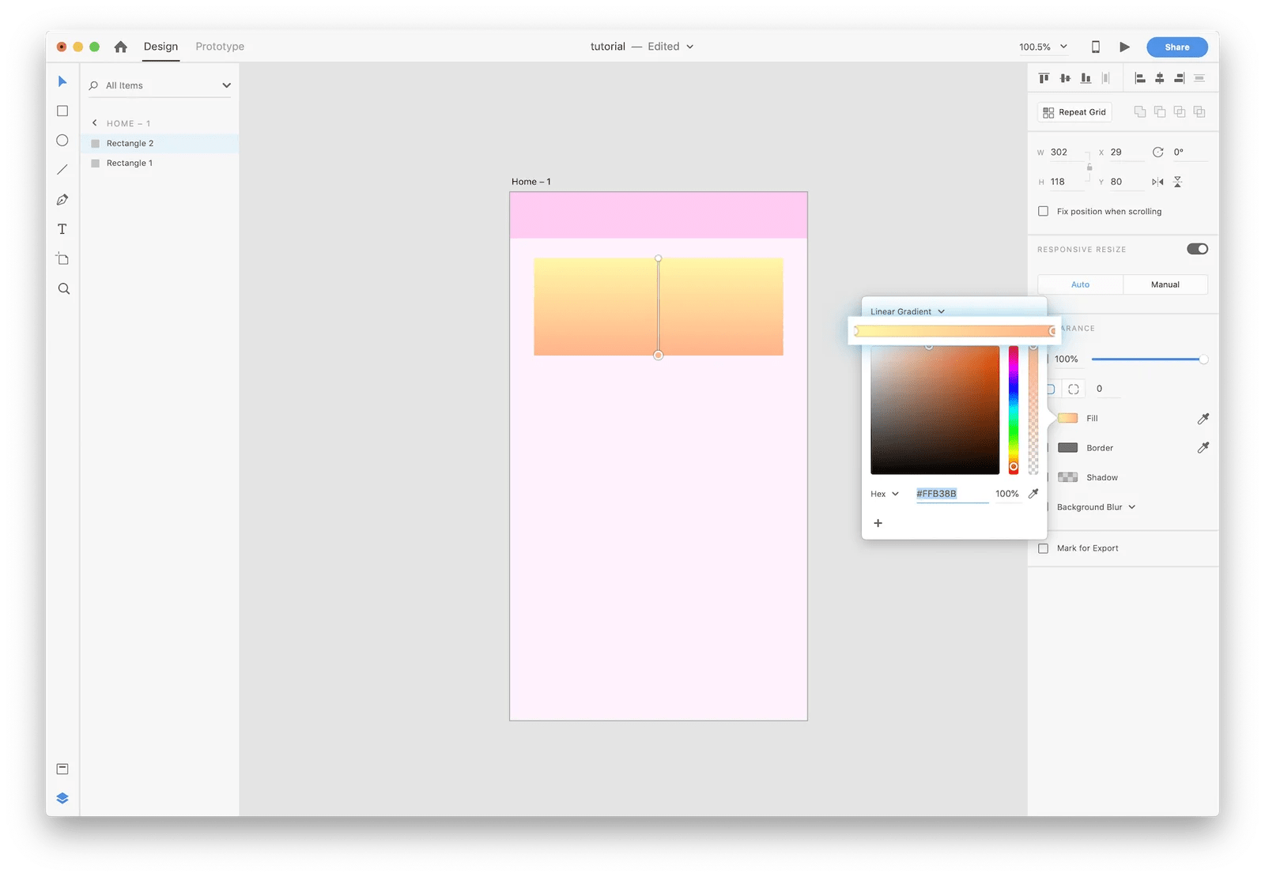Screen dimensions: 1265x877
Task: Select the Line tool
Action: (62, 170)
